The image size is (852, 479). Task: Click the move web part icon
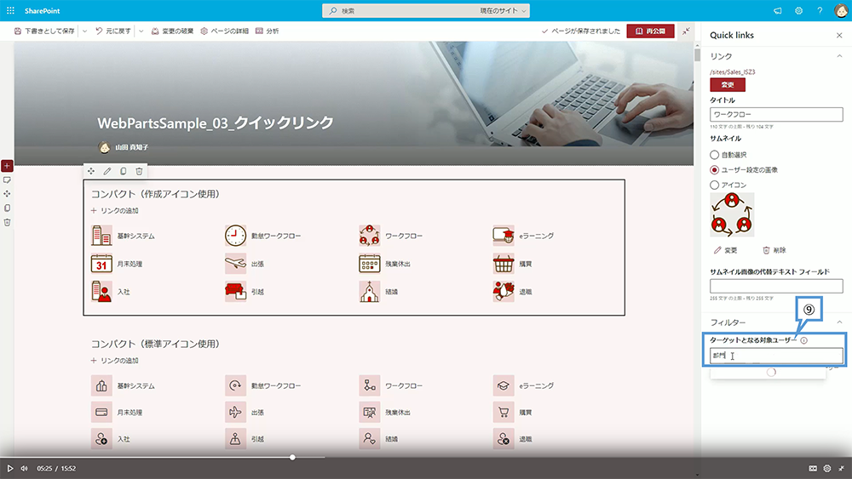91,171
